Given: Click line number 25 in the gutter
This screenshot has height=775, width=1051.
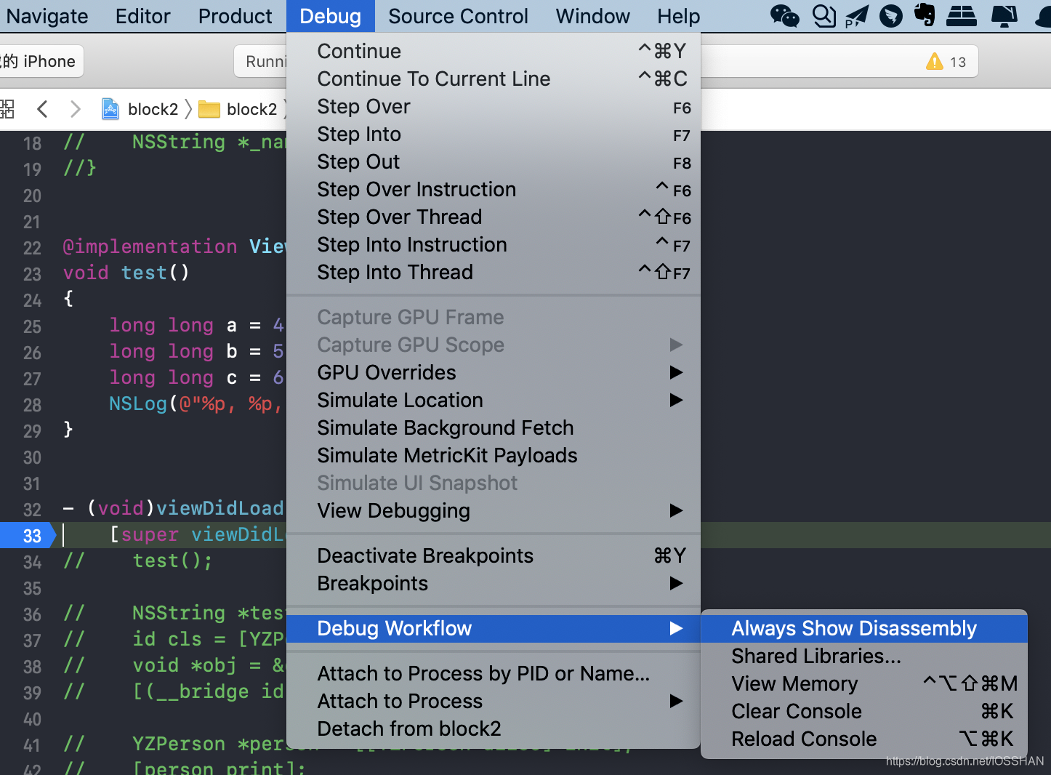Looking at the screenshot, I should tap(32, 326).
